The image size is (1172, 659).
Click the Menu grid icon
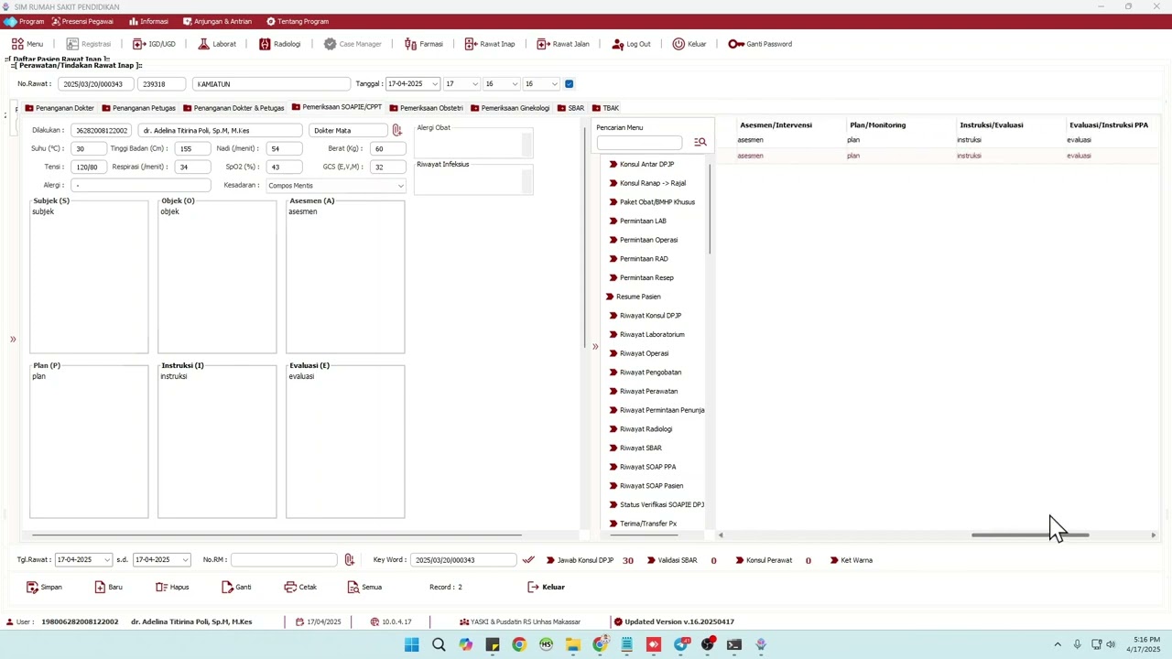tap(17, 44)
